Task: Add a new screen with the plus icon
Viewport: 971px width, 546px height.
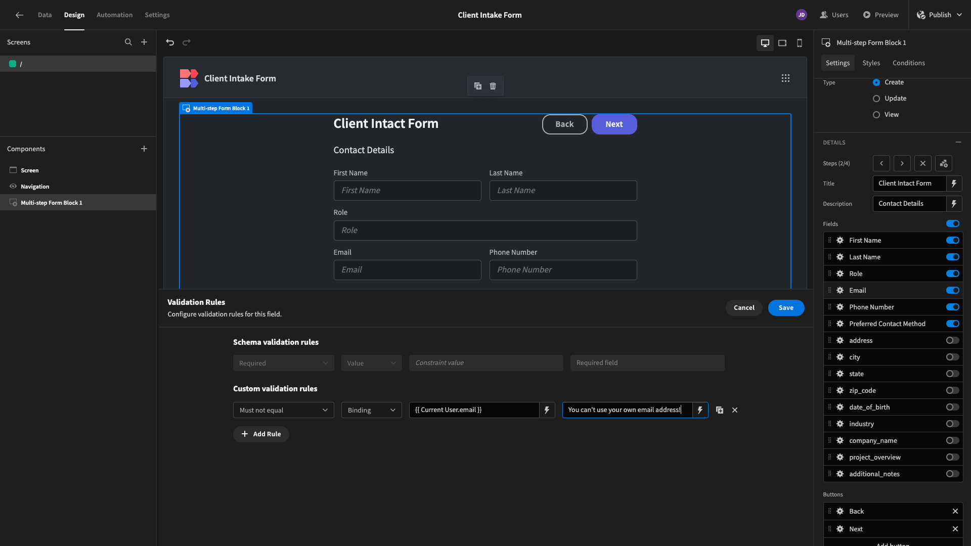Action: click(144, 42)
